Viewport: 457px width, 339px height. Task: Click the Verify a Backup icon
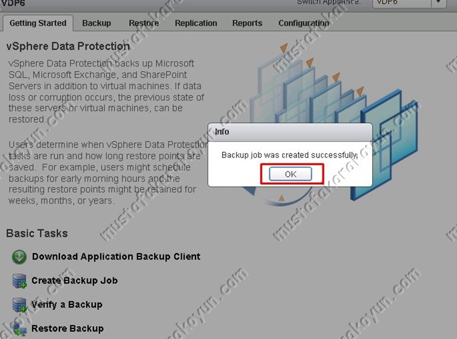pos(20,305)
